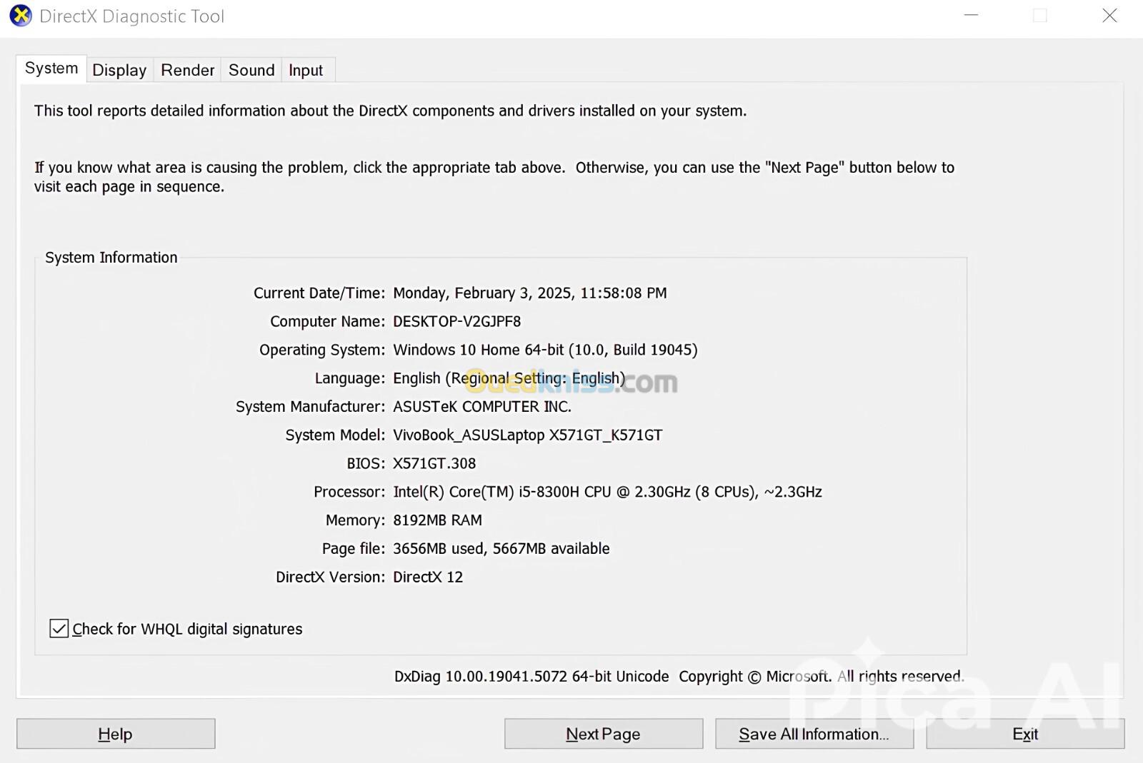The height and width of the screenshot is (763, 1143).
Task: Click the Next Page button
Action: point(604,734)
